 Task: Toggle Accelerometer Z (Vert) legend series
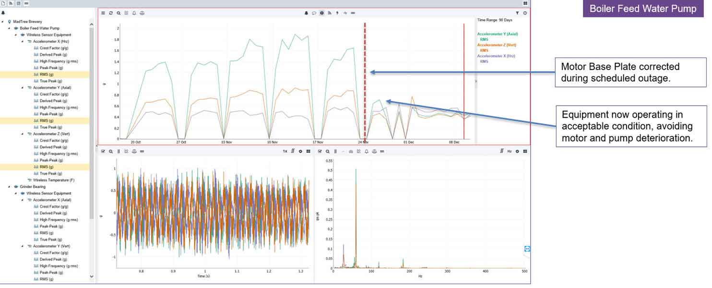tap(497, 45)
